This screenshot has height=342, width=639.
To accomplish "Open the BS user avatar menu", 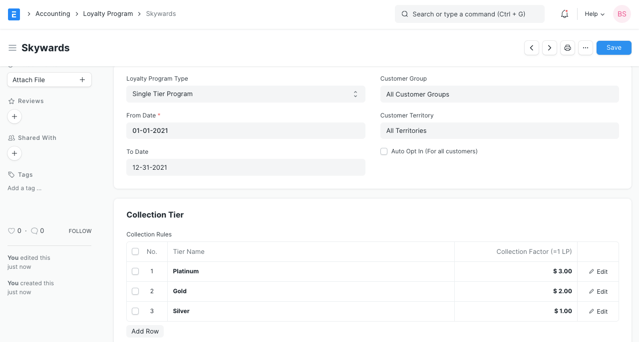I will 622,14.
